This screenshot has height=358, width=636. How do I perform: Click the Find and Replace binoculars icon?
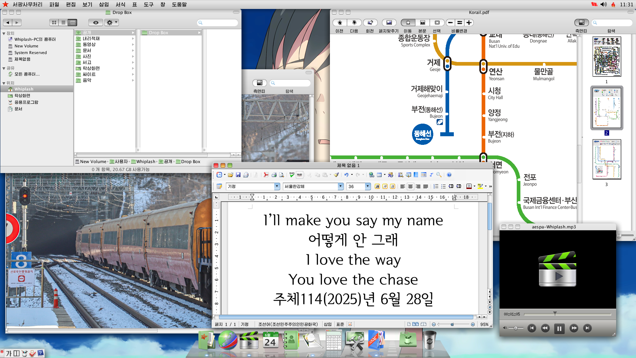400,175
